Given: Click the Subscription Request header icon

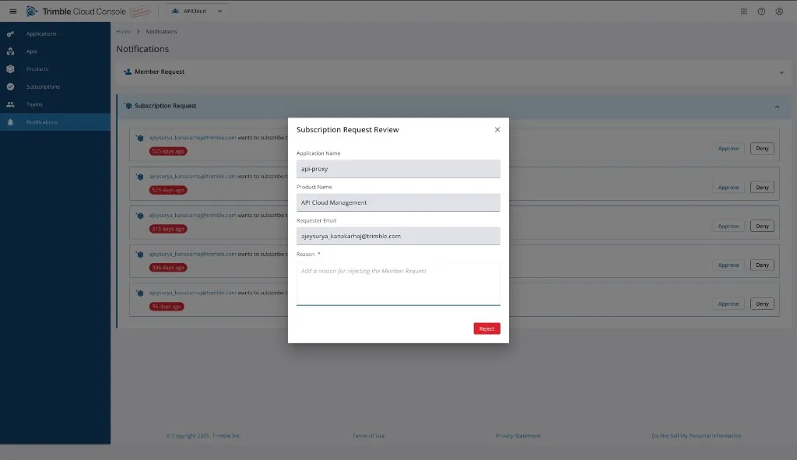Looking at the screenshot, I should pos(128,106).
